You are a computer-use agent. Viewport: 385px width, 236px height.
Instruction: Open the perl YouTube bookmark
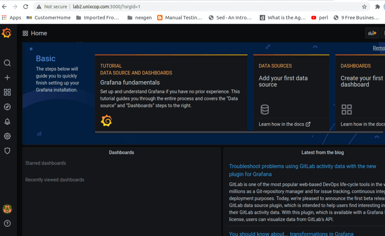pos(320,18)
